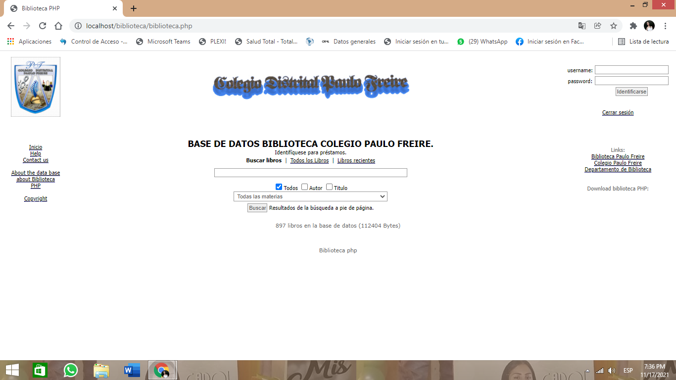The image size is (676, 380).
Task: Bookmark this page with the star icon
Action: [x=614, y=26]
